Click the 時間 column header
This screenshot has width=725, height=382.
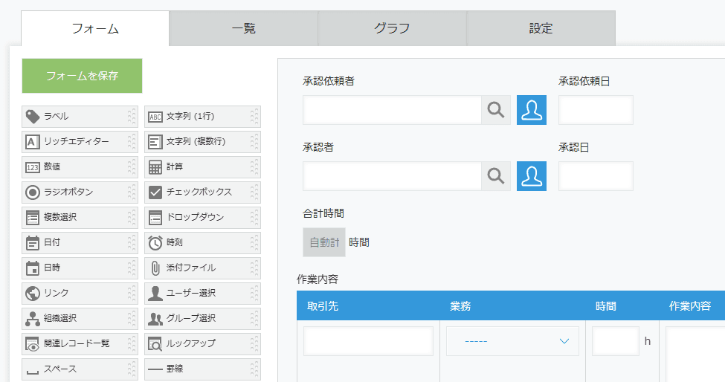pyautogui.click(x=606, y=306)
